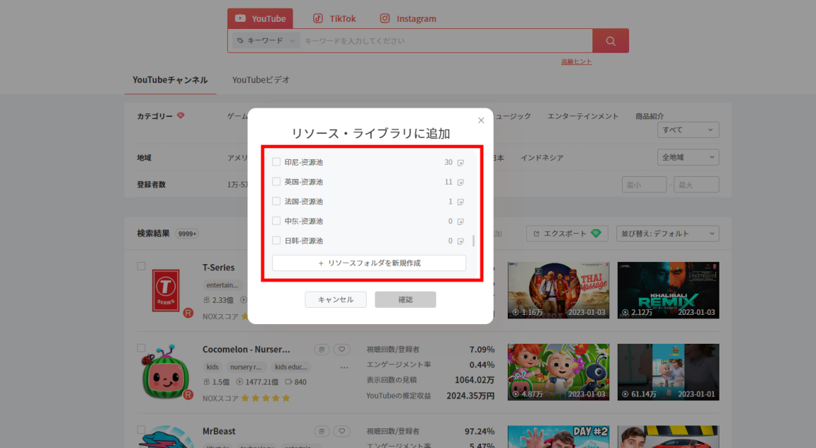Open edit icon for 印尼-资源池 folder
Image resolution: width=816 pixels, height=448 pixels.
pyautogui.click(x=461, y=163)
